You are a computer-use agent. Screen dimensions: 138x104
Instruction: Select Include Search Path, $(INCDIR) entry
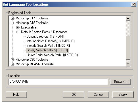pyautogui.click(x=48, y=46)
